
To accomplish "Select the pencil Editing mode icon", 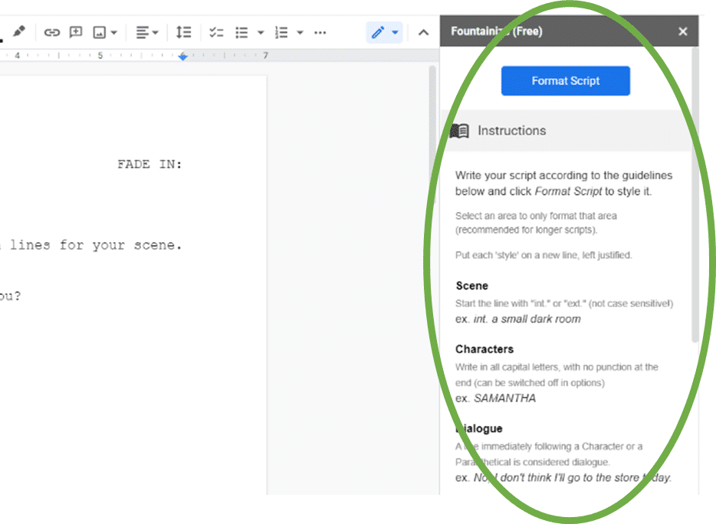I will (x=378, y=32).
